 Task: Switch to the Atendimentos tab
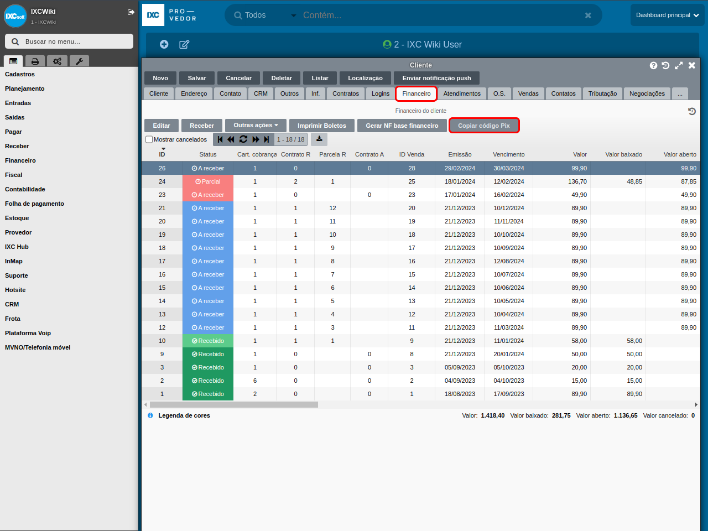pyautogui.click(x=462, y=93)
